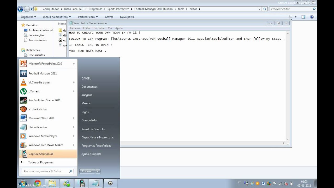Click Encerrar shutdown button
The image size is (334, 188).
click(87, 171)
